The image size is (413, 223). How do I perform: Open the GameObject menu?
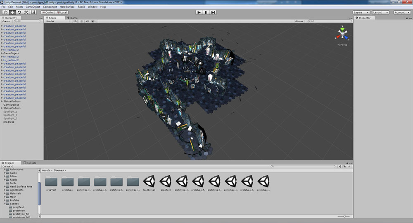pyautogui.click(x=33, y=7)
